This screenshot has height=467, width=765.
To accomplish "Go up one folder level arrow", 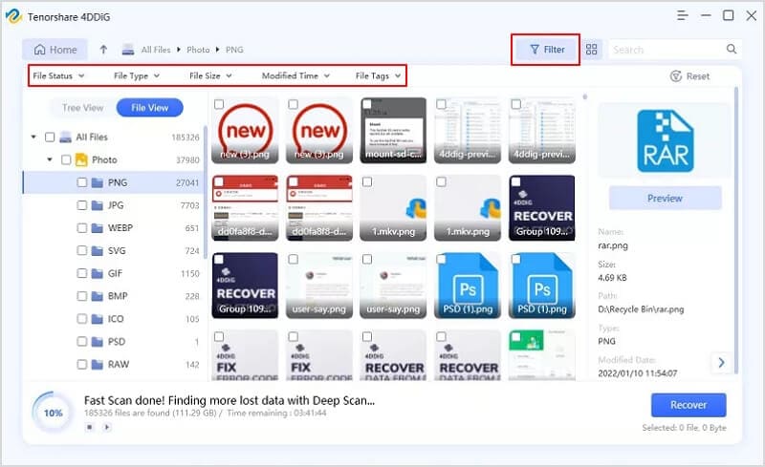I will coord(103,50).
